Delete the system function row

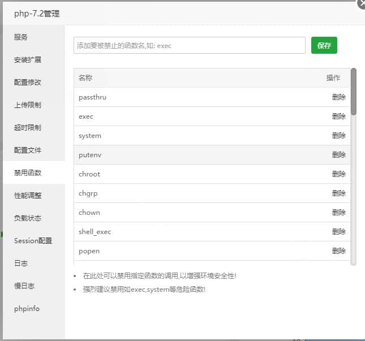pos(338,136)
